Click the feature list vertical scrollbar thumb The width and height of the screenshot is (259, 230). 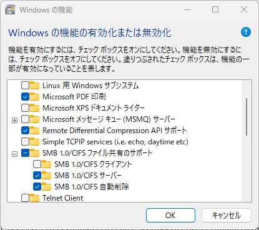247,117
